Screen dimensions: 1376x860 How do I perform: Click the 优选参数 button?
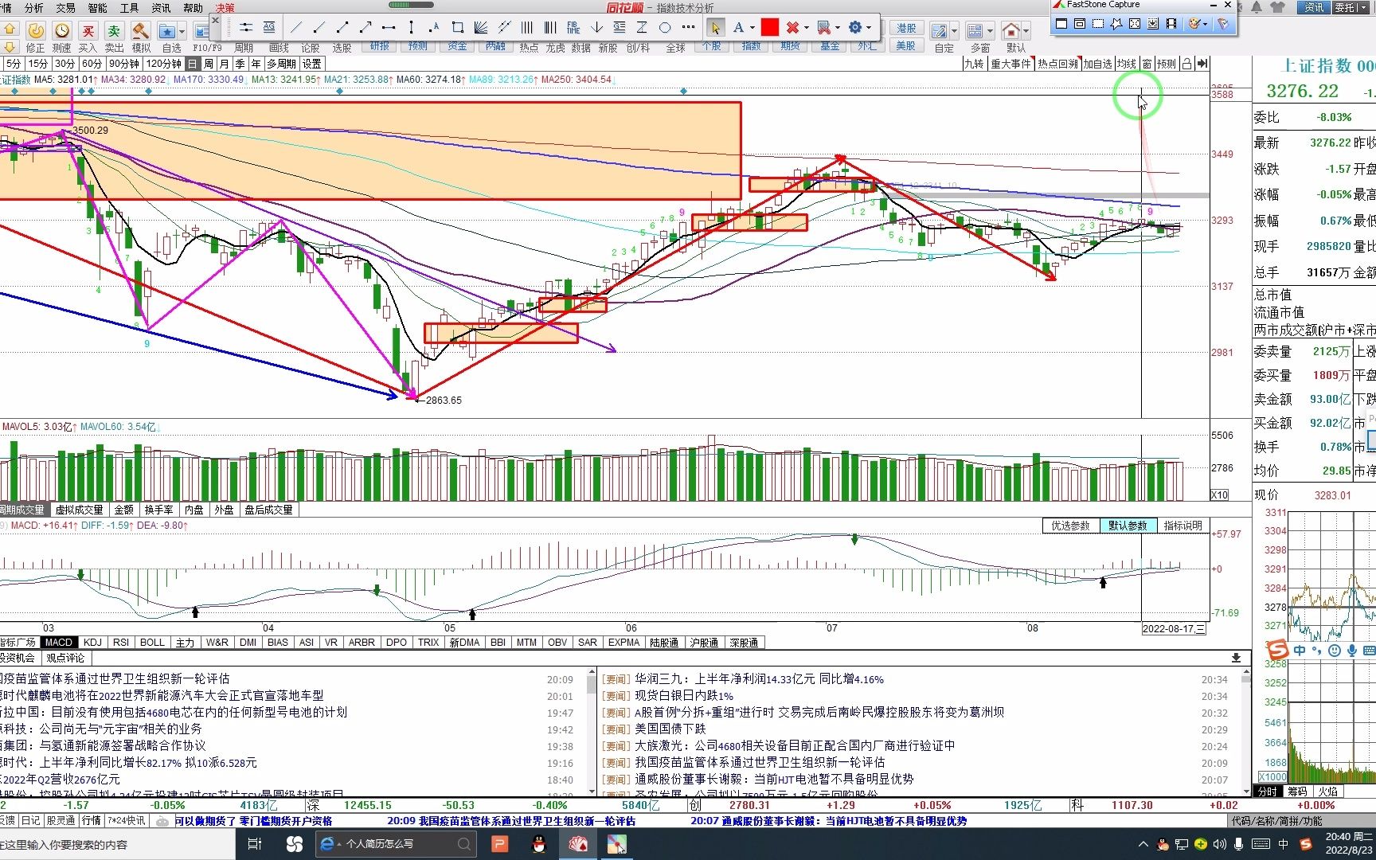coord(1070,526)
